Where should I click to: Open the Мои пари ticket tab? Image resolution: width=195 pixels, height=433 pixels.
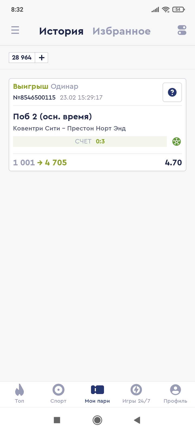click(97, 394)
